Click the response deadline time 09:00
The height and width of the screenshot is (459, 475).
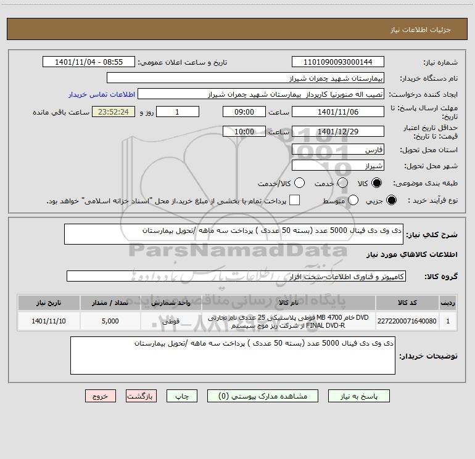244,112
